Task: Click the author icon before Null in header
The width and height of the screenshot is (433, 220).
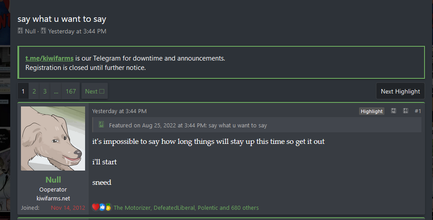Action: [20, 31]
